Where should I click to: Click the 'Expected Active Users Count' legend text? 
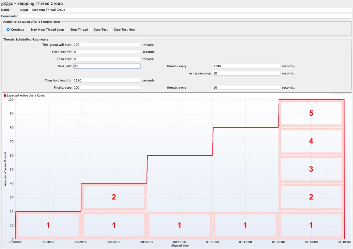pyautogui.click(x=26, y=96)
